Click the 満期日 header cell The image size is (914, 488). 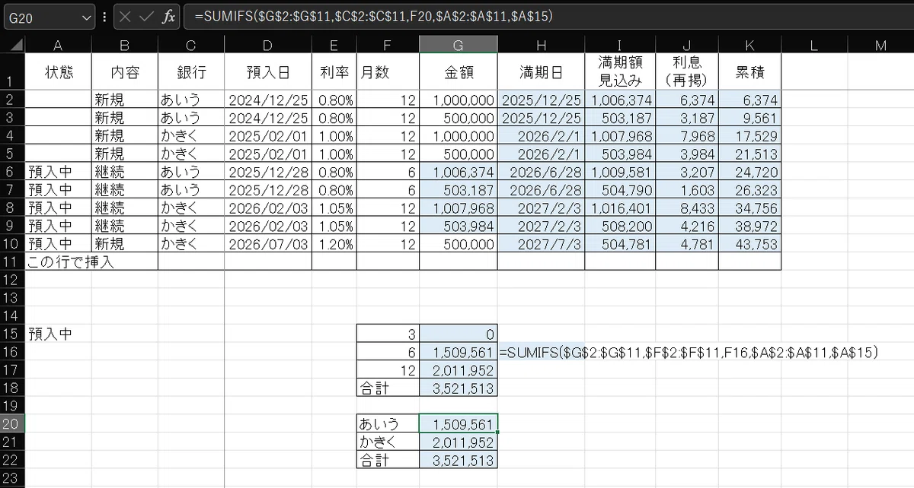pyautogui.click(x=541, y=72)
